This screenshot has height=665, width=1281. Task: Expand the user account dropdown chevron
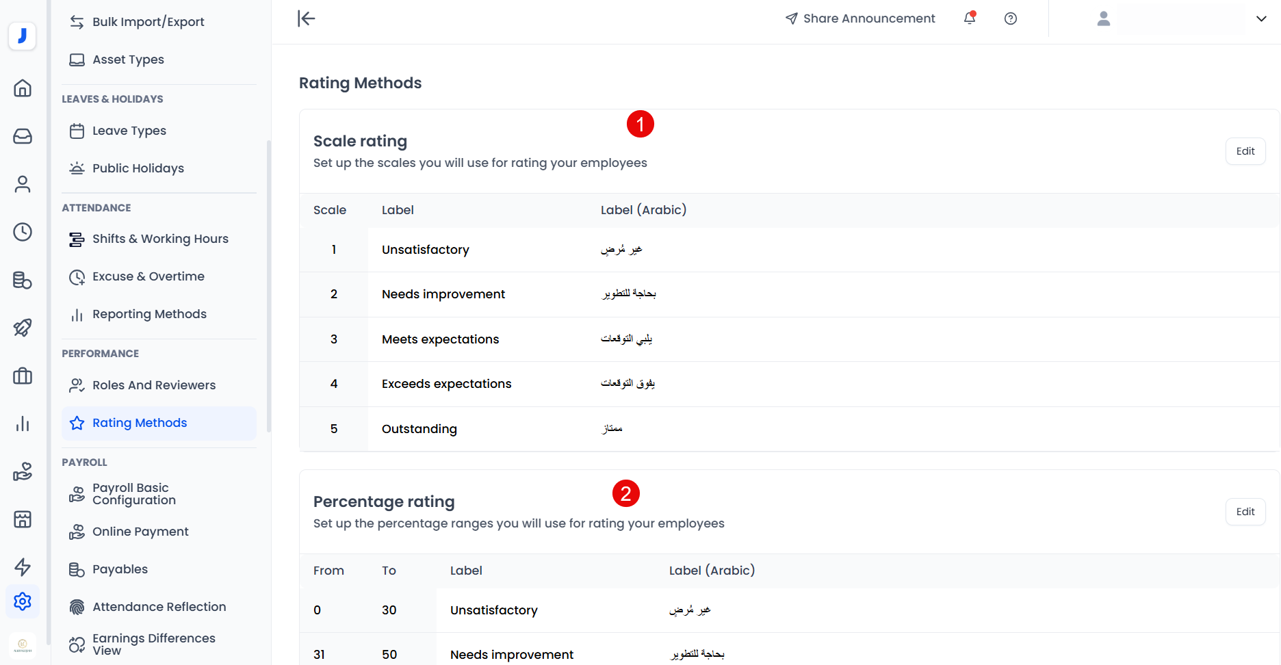coord(1261,18)
